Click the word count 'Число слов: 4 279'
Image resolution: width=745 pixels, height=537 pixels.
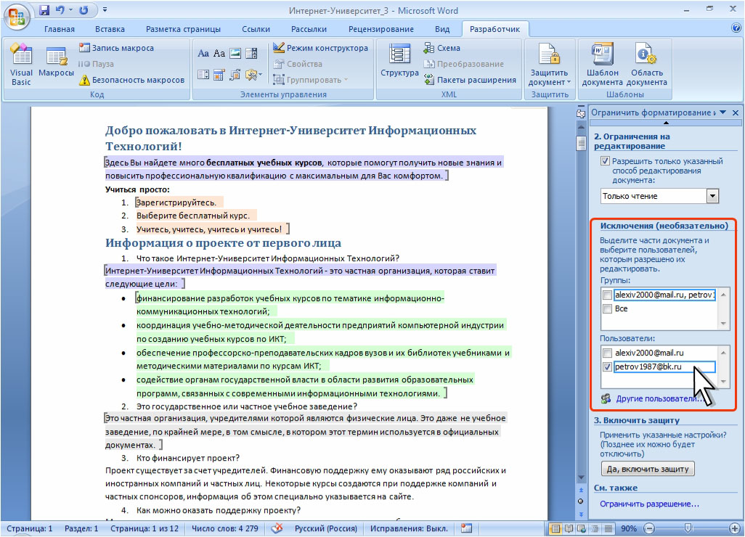[x=225, y=528]
